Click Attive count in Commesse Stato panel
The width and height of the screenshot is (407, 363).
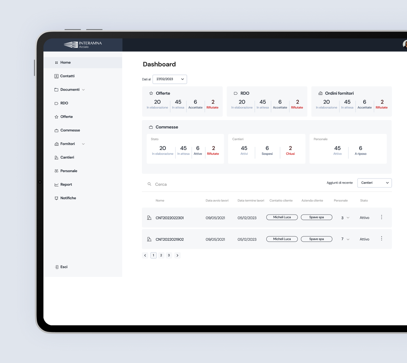click(x=198, y=151)
